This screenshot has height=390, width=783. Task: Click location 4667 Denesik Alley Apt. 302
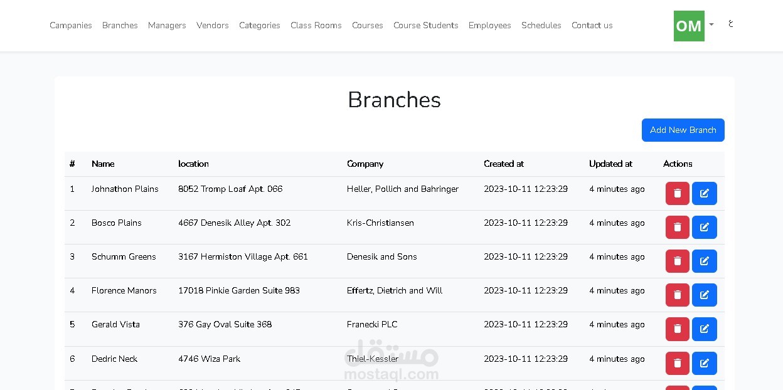pyautogui.click(x=235, y=223)
